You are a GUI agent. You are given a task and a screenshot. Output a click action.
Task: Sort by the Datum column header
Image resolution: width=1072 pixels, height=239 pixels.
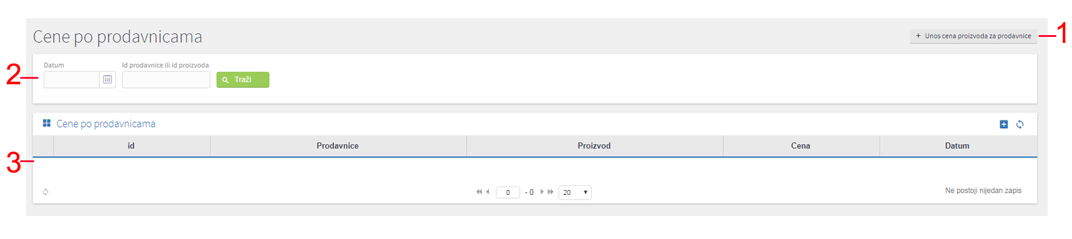[958, 146]
